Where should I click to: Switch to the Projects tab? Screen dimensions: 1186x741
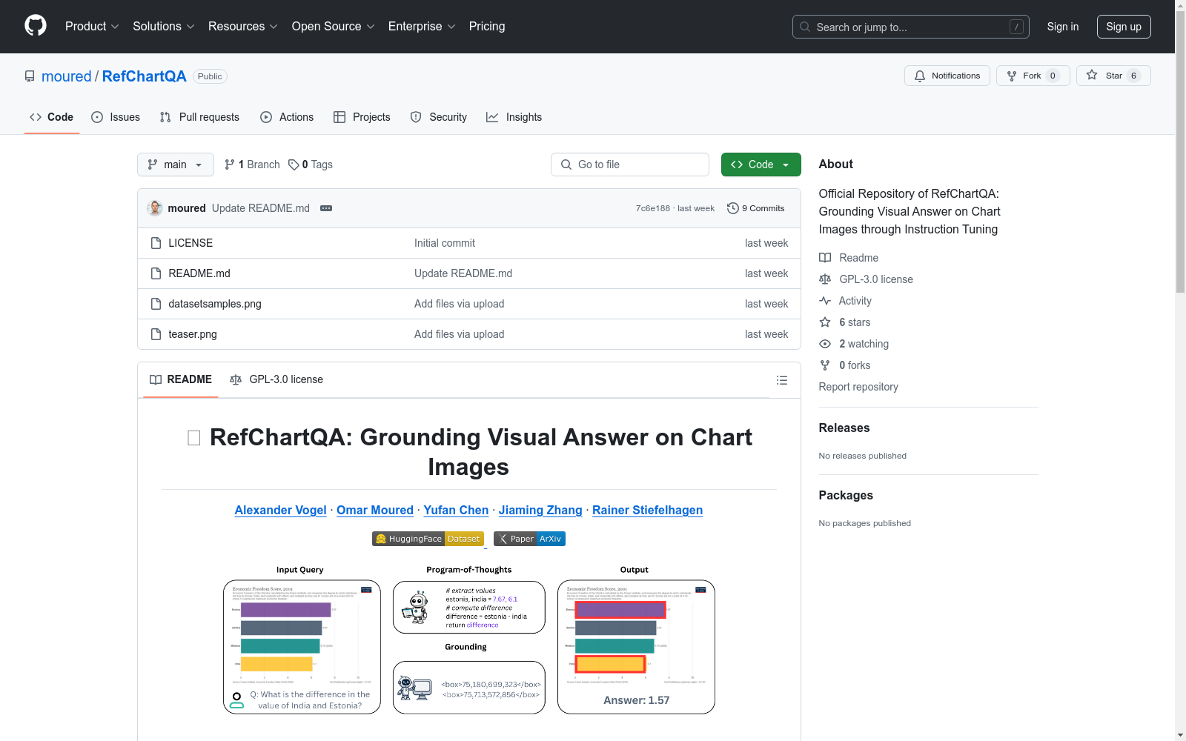tap(362, 117)
